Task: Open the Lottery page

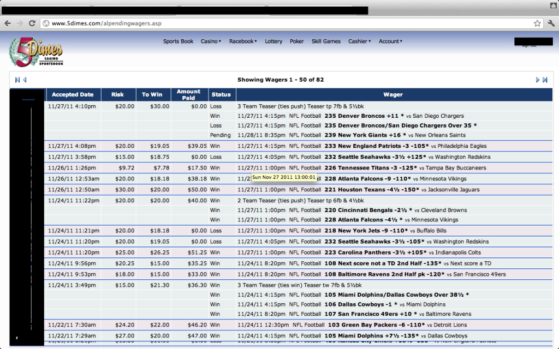Action: 273,41
